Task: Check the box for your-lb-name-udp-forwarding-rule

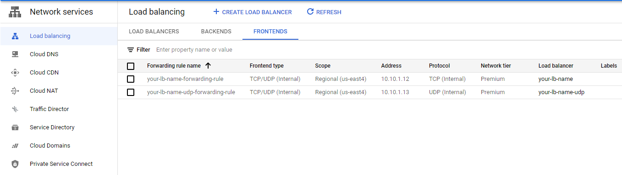Action: (131, 92)
